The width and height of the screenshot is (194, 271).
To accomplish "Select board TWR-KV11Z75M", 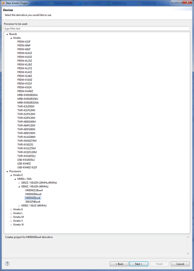I will point(26,148).
